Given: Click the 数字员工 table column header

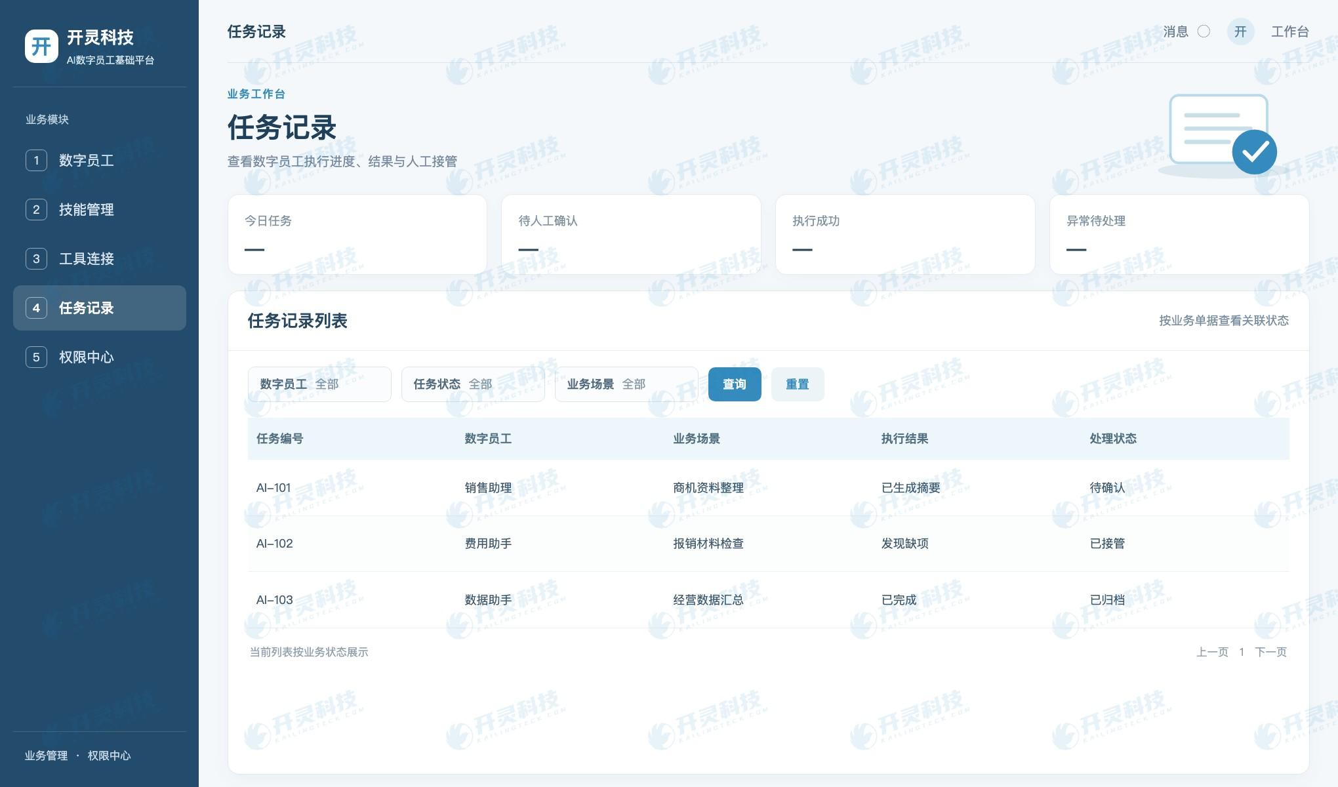Looking at the screenshot, I should (488, 439).
